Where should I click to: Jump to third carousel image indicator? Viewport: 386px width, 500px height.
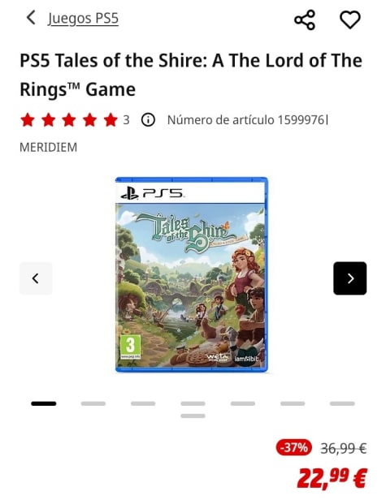tap(143, 403)
